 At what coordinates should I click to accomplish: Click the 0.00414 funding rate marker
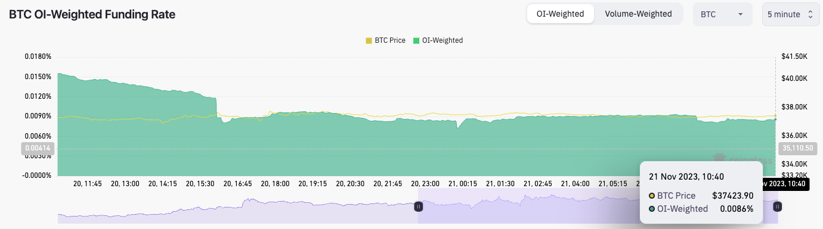point(37,149)
